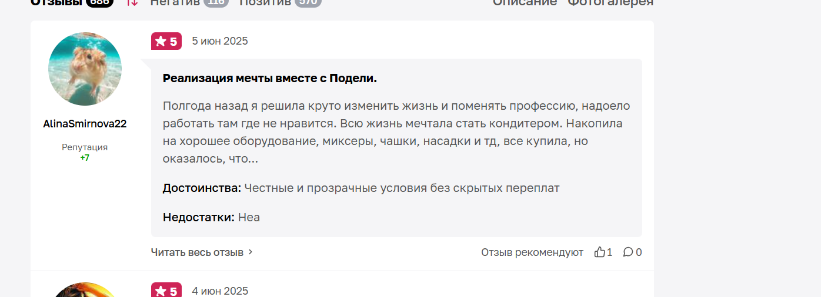821x297 pixels.
Task: Click the sort arrows icon beside Отзывы
Action: (132, 2)
